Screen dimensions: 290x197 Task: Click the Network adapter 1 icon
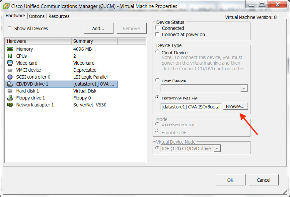10,105
